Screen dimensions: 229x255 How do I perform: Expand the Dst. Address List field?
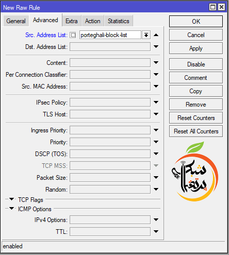[x=156, y=46]
